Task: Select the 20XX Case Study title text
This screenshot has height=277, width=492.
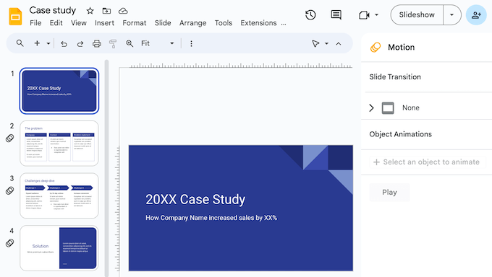Action: [x=195, y=199]
